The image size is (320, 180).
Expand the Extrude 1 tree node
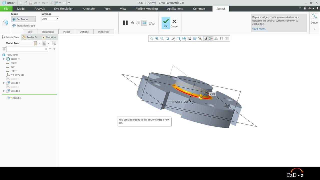tap(4, 83)
